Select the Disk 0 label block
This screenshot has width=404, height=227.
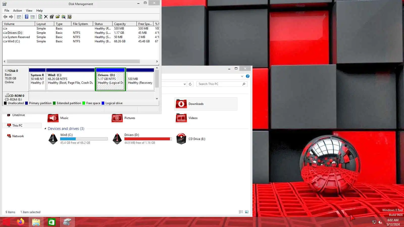(x=16, y=80)
